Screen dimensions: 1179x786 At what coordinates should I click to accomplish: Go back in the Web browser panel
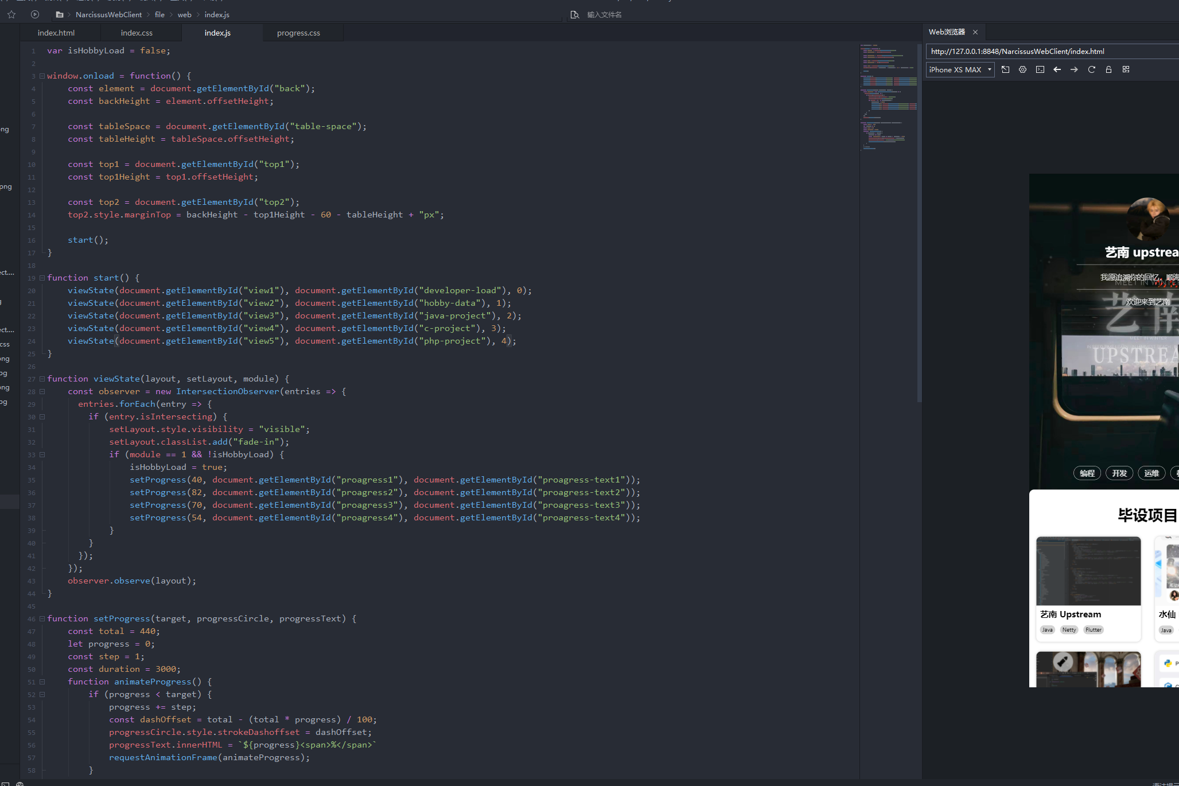(1057, 69)
